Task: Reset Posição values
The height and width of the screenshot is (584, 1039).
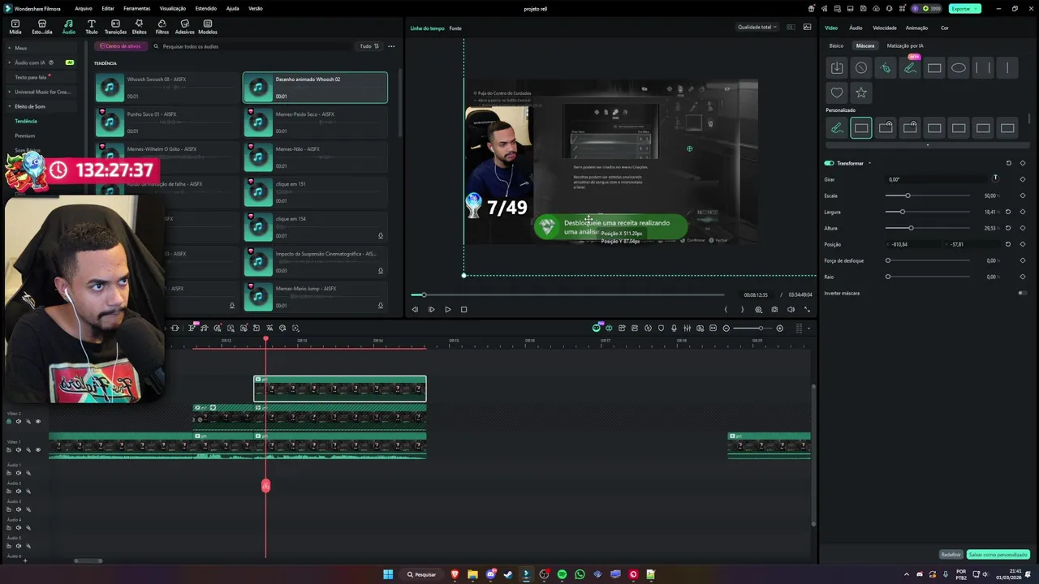Action: (x=1008, y=244)
